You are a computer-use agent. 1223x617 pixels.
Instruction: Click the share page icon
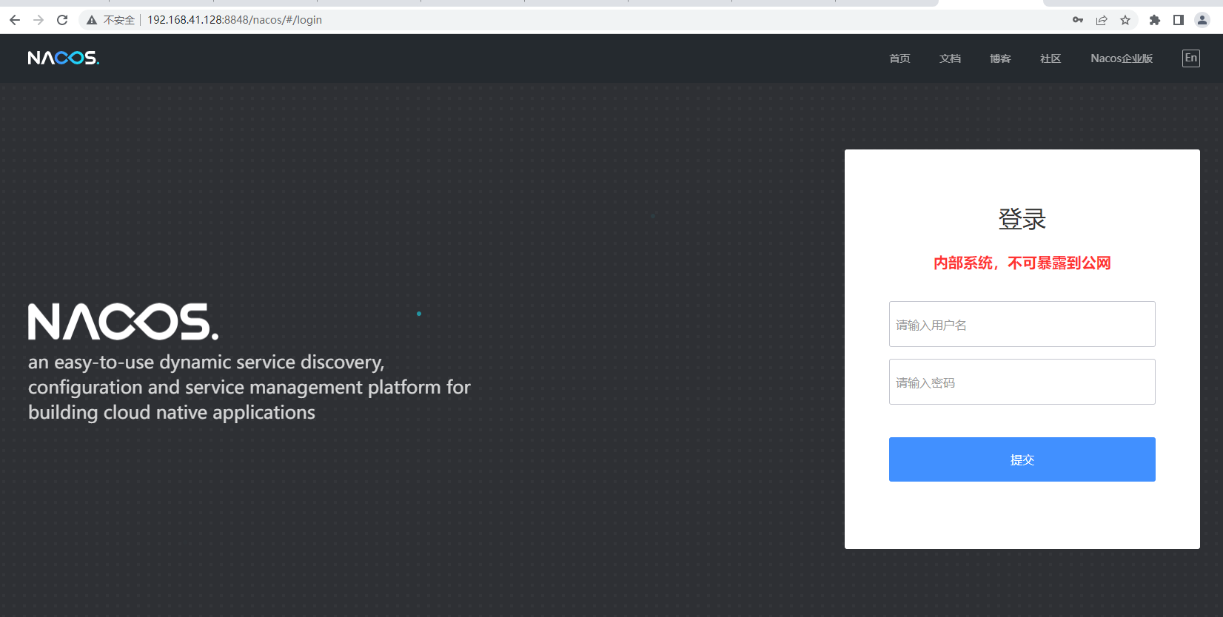1102,20
